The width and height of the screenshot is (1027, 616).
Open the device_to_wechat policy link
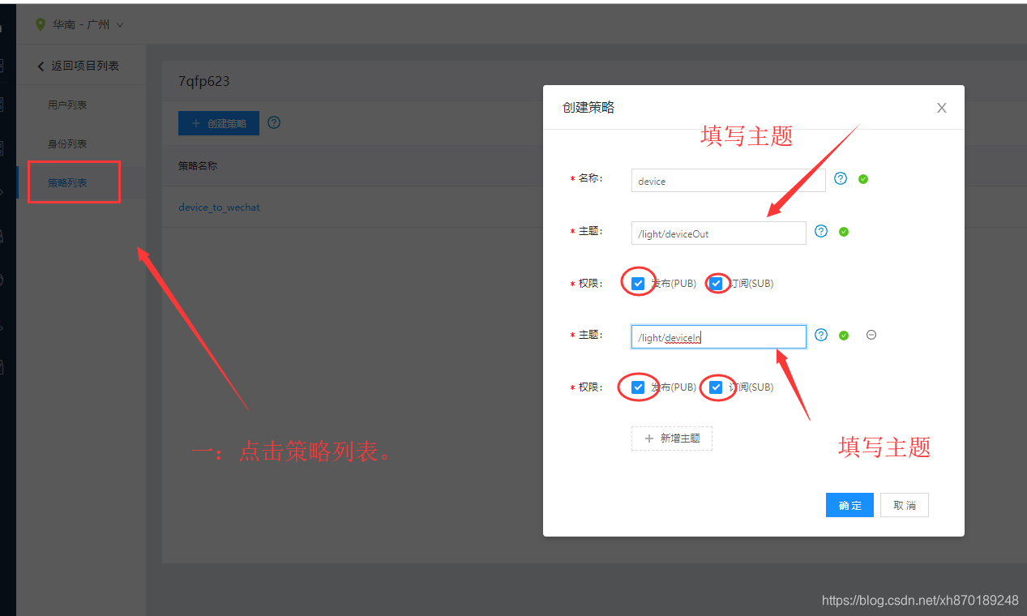219,207
